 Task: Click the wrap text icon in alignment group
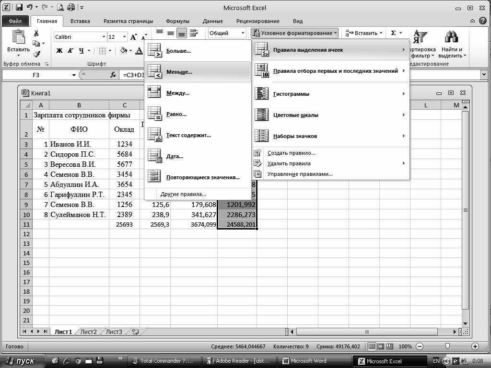pyautogui.click(x=194, y=33)
